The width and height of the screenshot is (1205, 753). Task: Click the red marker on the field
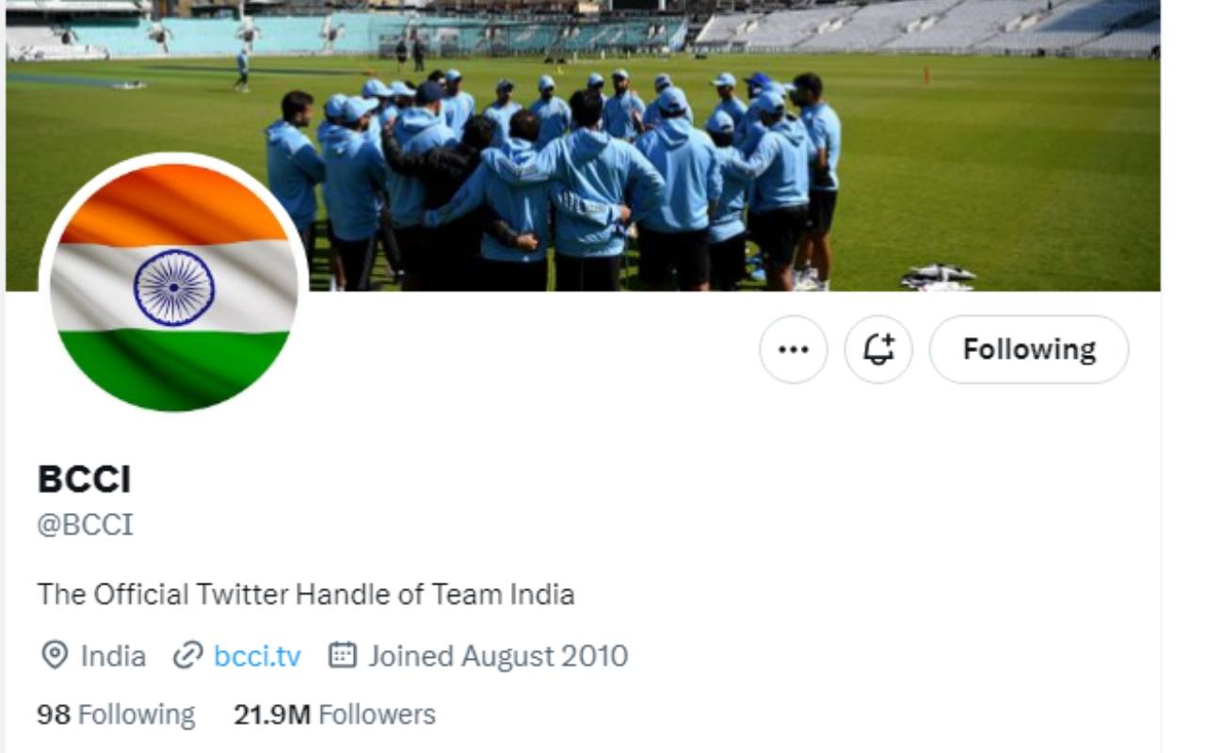click(926, 74)
